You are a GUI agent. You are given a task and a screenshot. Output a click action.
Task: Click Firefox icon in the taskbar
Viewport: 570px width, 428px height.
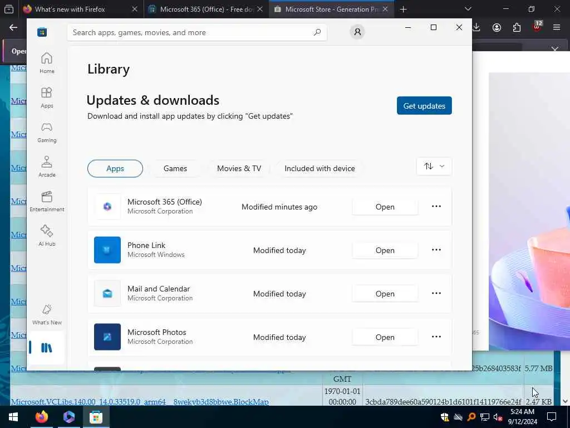pos(41,417)
